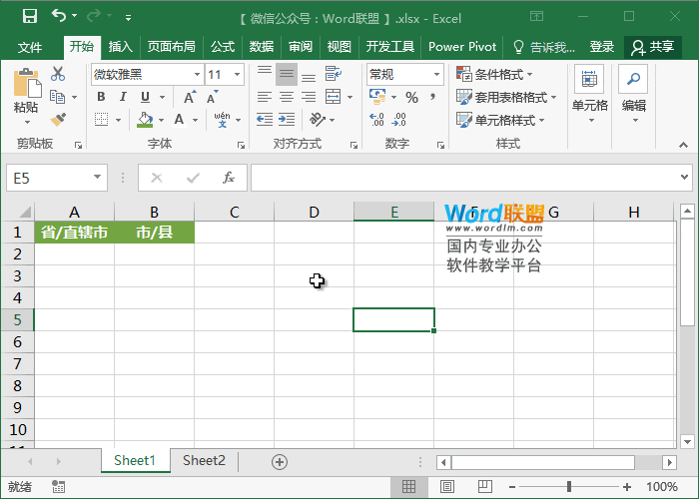Switch to the Sheet2 worksheet tab

[x=204, y=461]
